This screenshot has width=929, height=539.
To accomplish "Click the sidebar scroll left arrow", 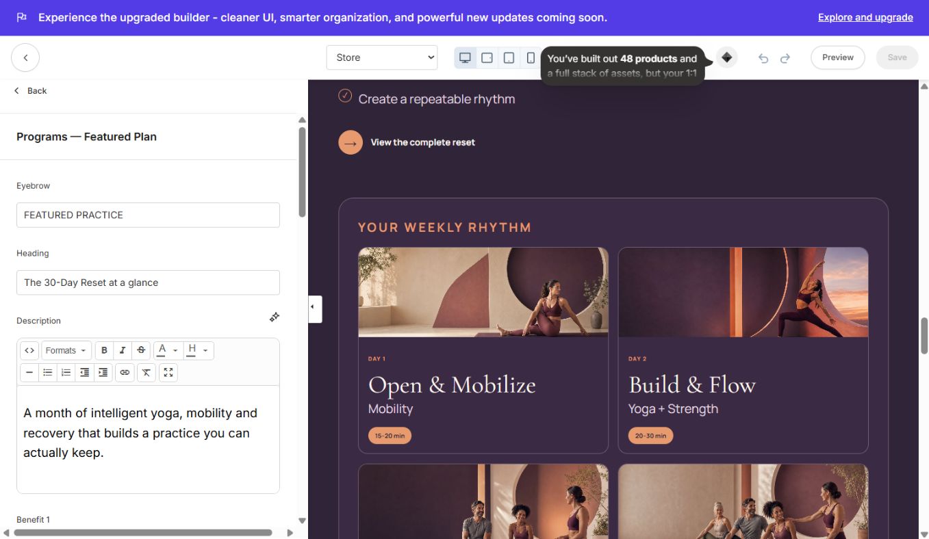I will 6,532.
